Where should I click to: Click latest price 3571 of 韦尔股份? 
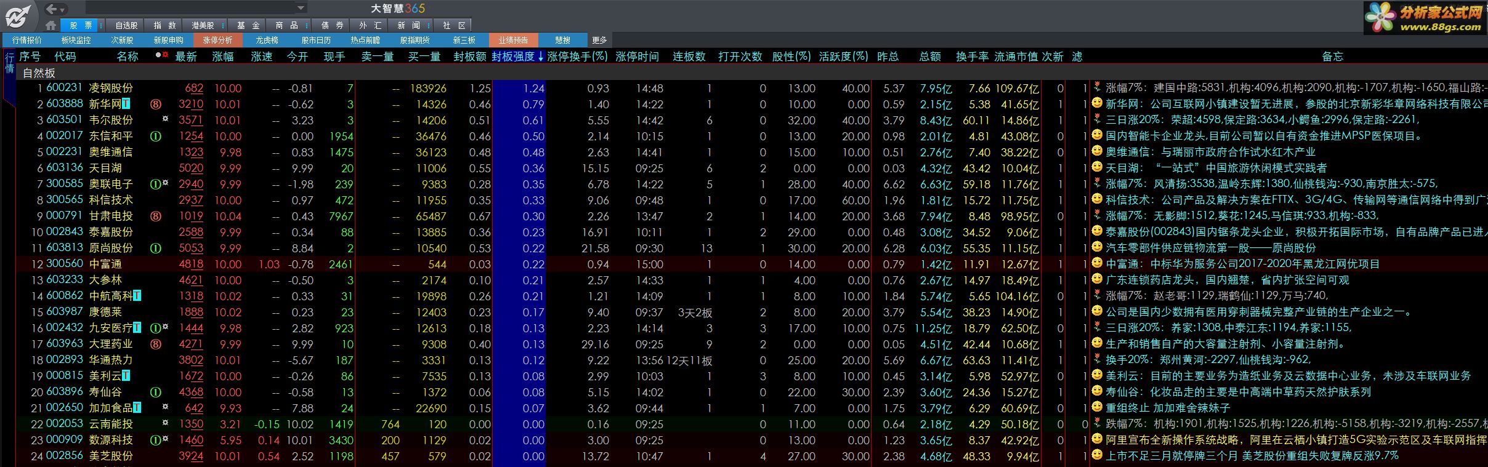[191, 120]
